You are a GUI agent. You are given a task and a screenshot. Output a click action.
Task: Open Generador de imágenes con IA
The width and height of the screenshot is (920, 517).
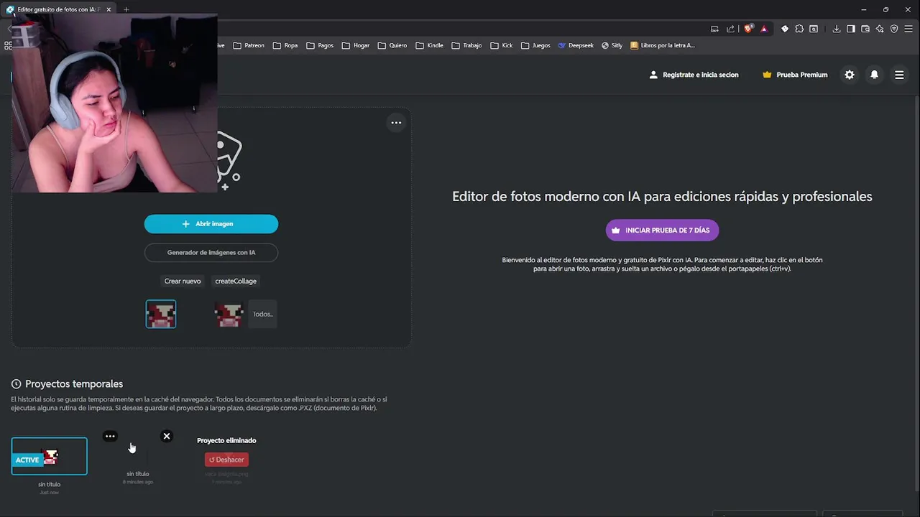click(211, 253)
